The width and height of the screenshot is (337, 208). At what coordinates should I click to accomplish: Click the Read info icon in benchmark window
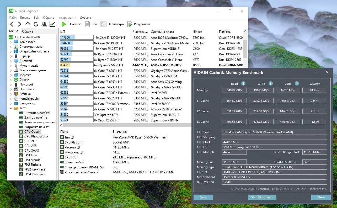(243, 83)
